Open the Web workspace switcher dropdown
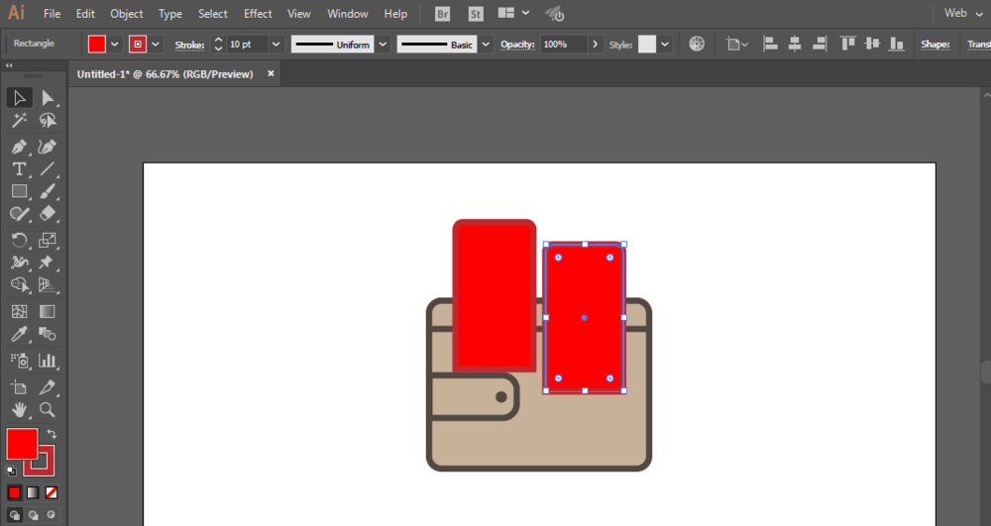The image size is (991, 526). [x=980, y=14]
